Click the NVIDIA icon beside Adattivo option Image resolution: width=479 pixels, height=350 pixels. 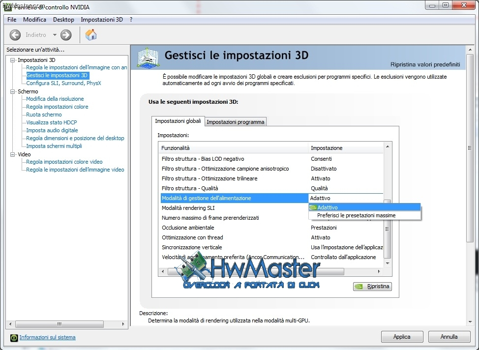[x=313, y=207]
